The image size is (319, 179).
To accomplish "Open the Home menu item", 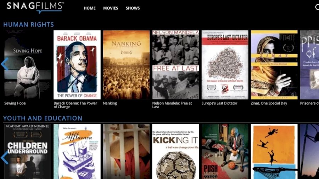I will pos(90,8).
